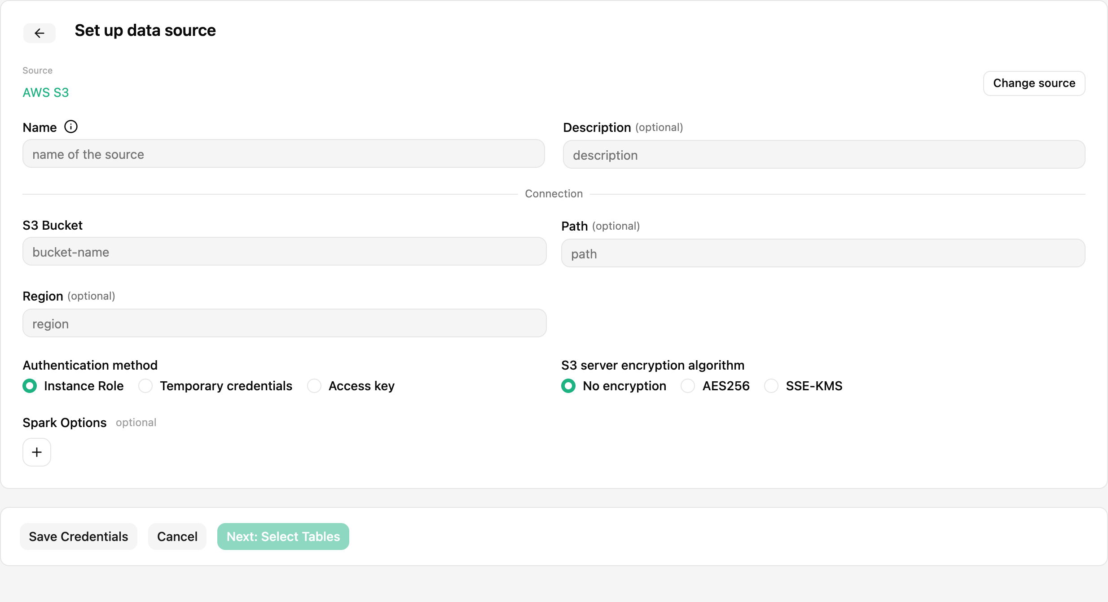Cancel the data source setup
This screenshot has width=1108, height=602.
[177, 537]
